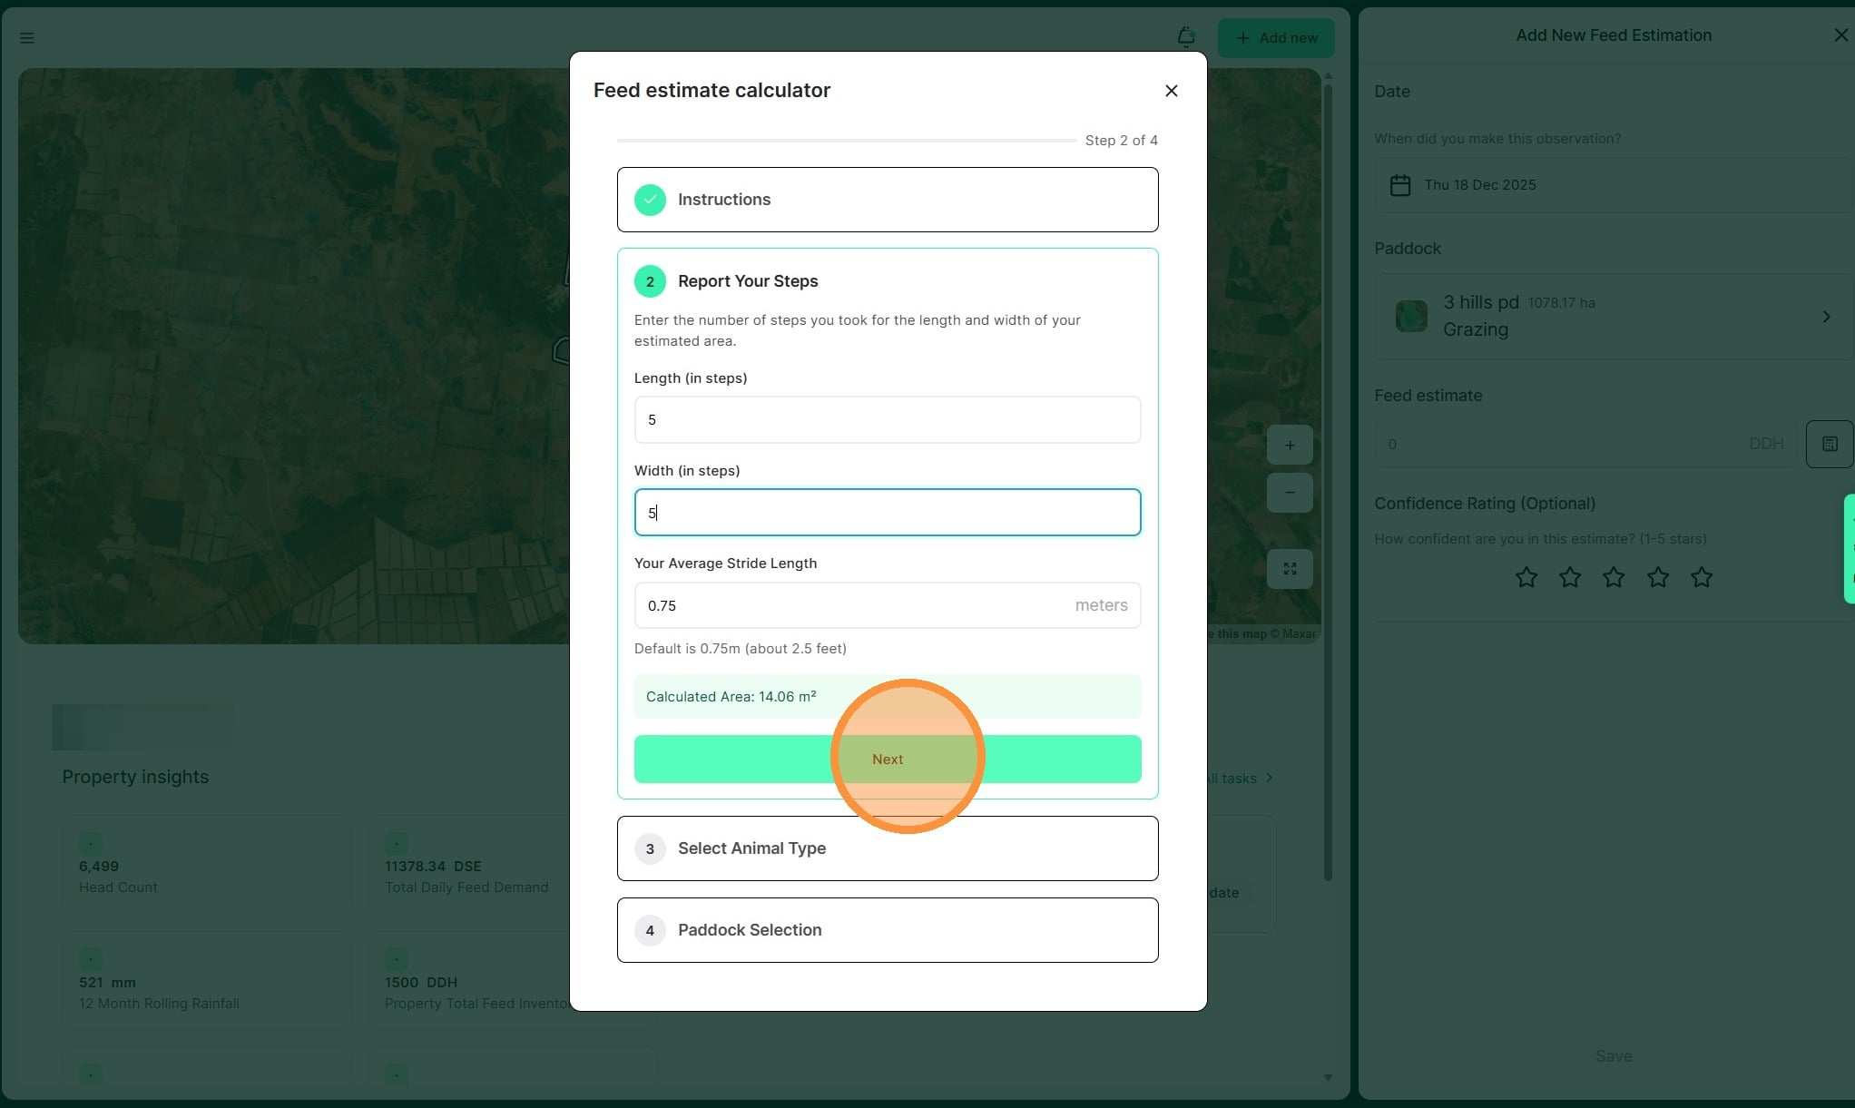Viewport: 1855px width, 1108px height.
Task: Open the feed estimate calculator icon
Action: [x=1830, y=444]
